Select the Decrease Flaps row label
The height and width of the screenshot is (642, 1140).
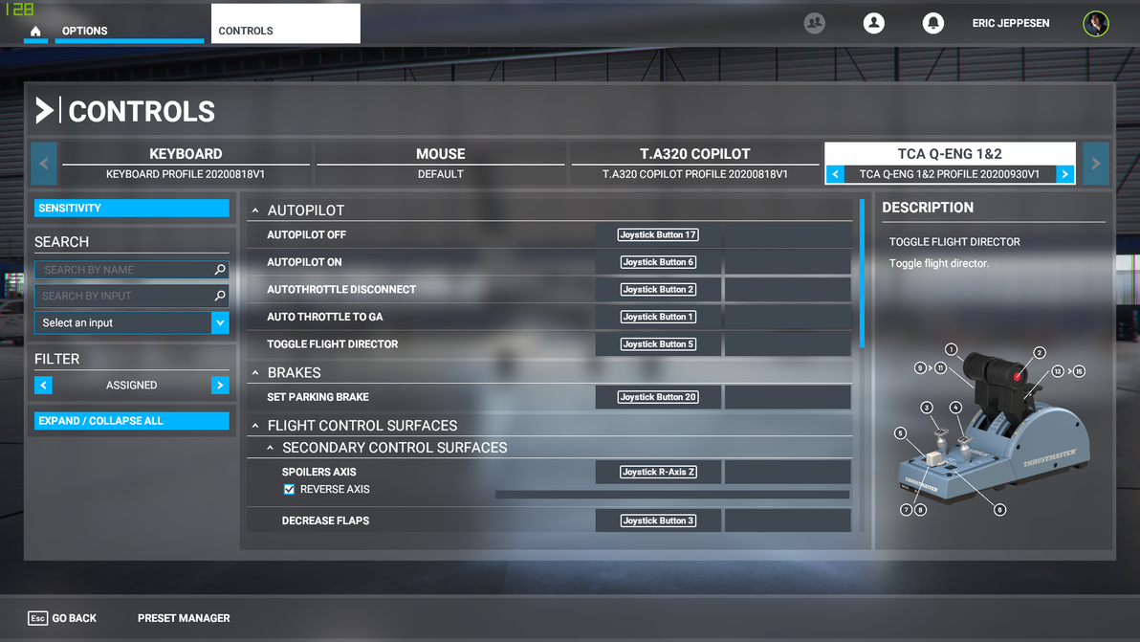325,520
